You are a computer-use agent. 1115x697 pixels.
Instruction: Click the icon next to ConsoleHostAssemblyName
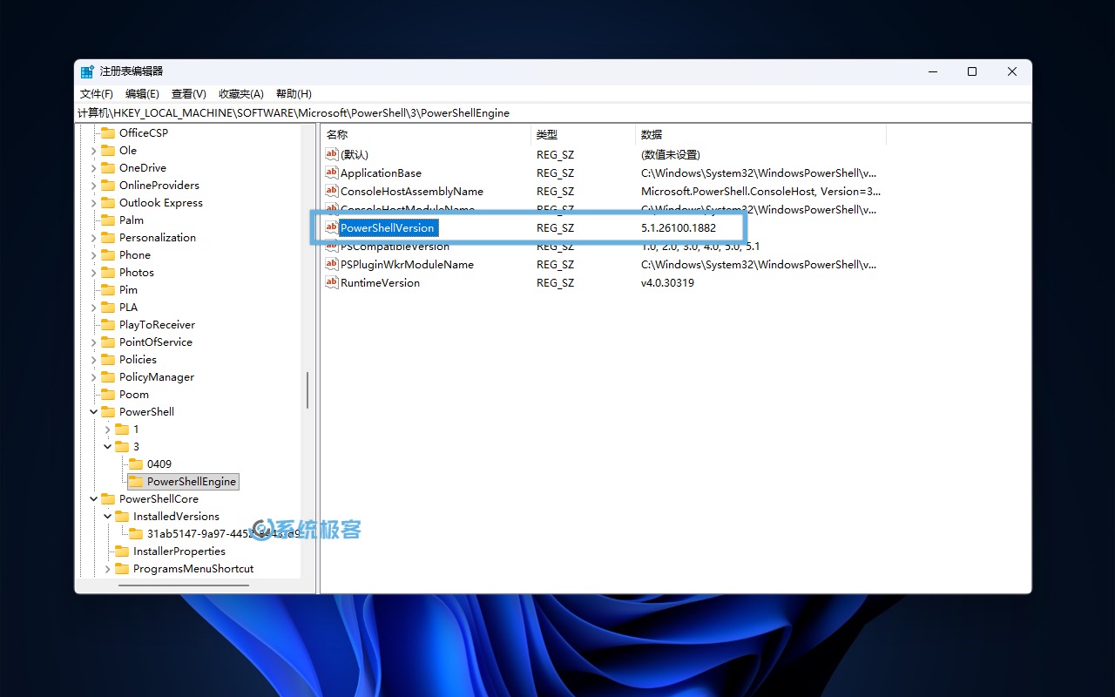(331, 191)
